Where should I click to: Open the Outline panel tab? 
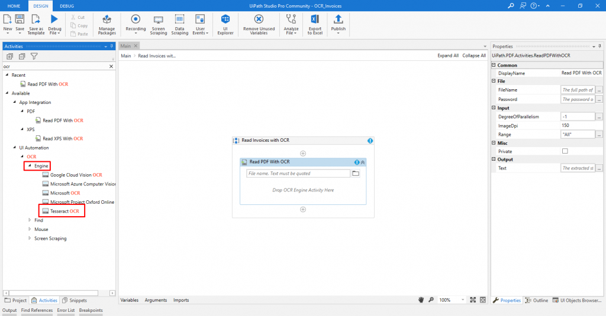point(536,300)
